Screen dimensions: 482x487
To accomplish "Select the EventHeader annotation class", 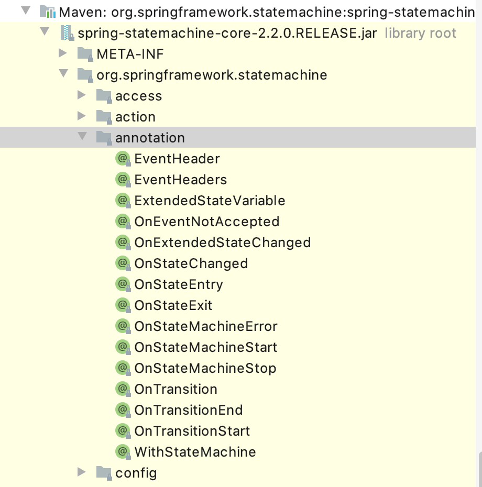I will click(x=177, y=159).
